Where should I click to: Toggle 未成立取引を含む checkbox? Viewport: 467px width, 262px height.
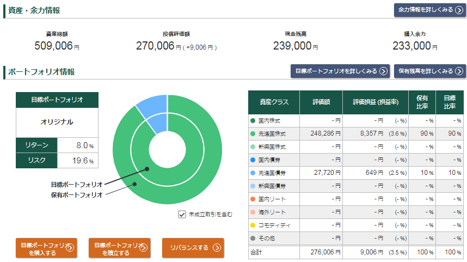(182, 214)
